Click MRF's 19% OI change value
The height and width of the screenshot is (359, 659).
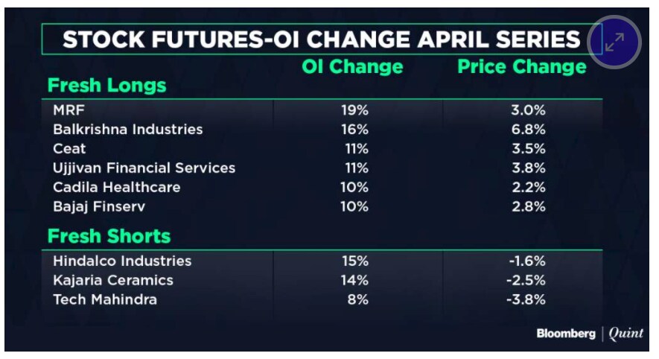[356, 109]
